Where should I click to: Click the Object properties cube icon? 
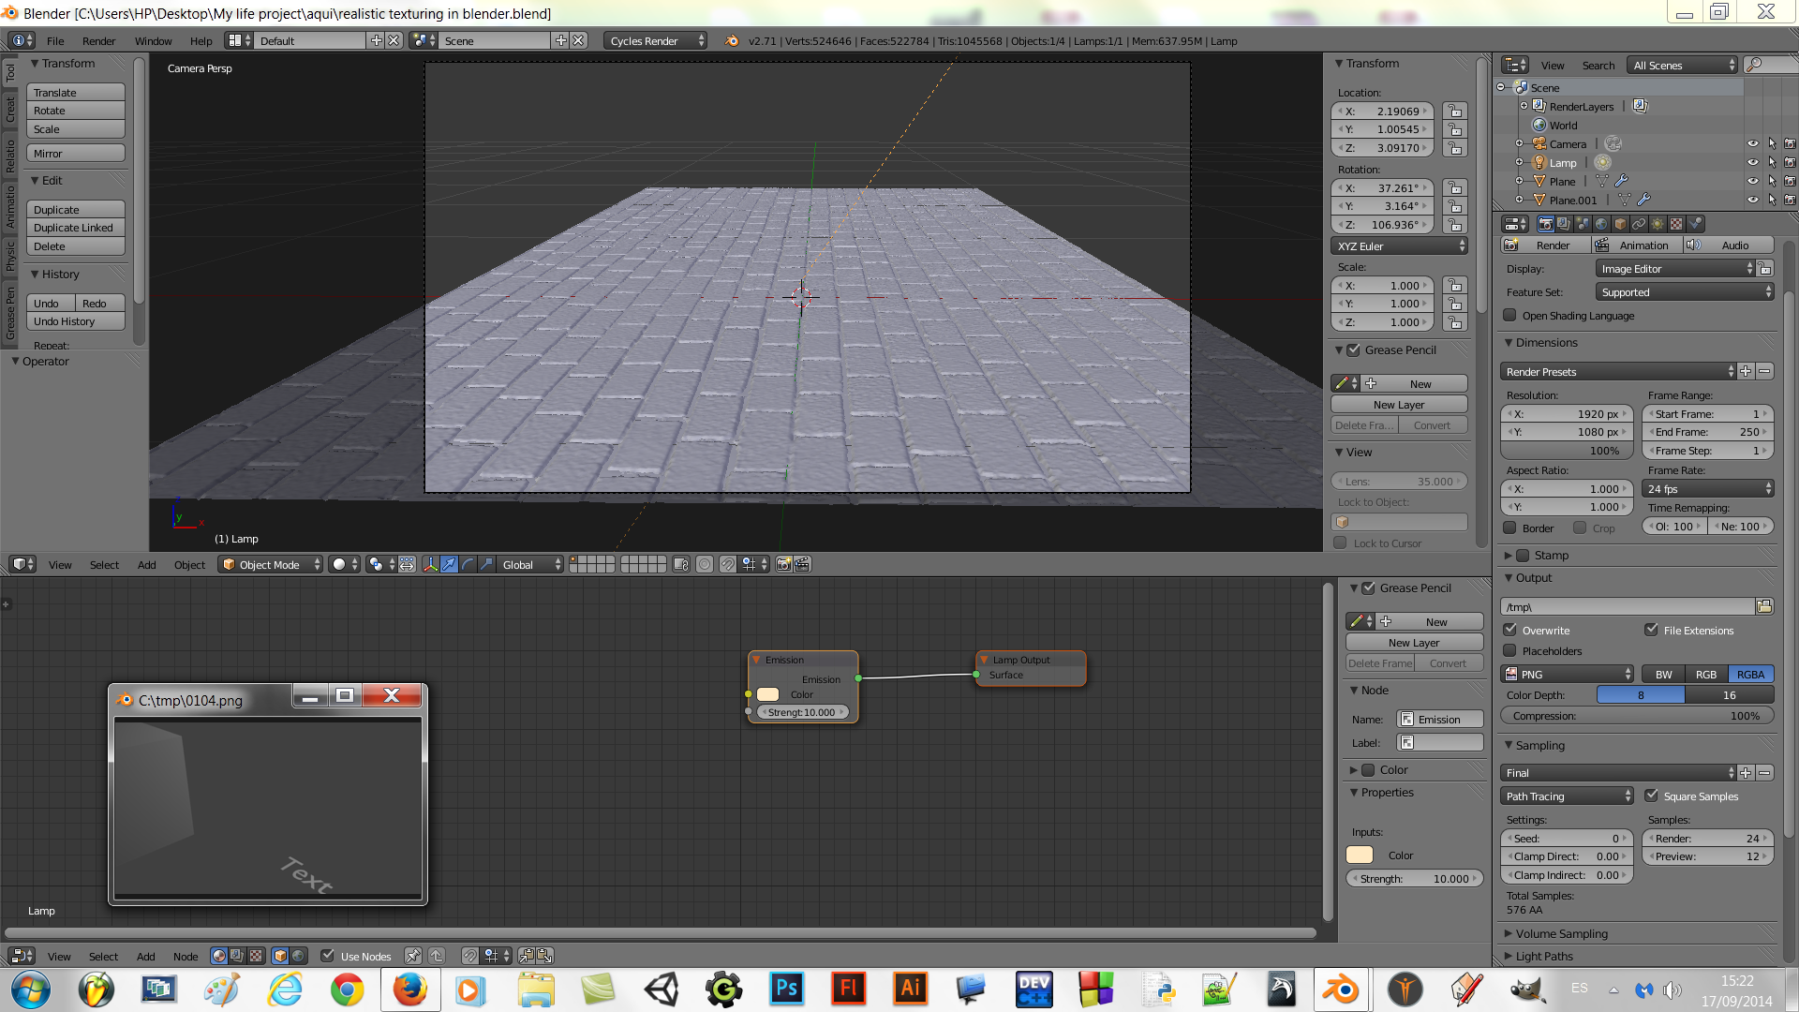point(1620,224)
